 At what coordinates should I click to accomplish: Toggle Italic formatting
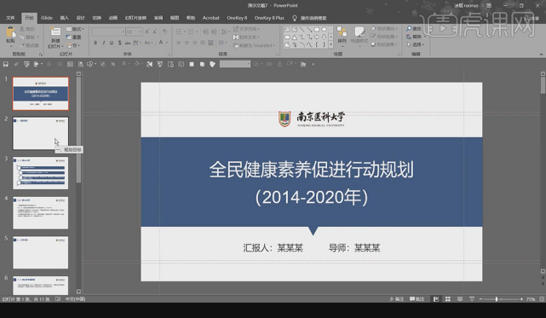[104, 43]
